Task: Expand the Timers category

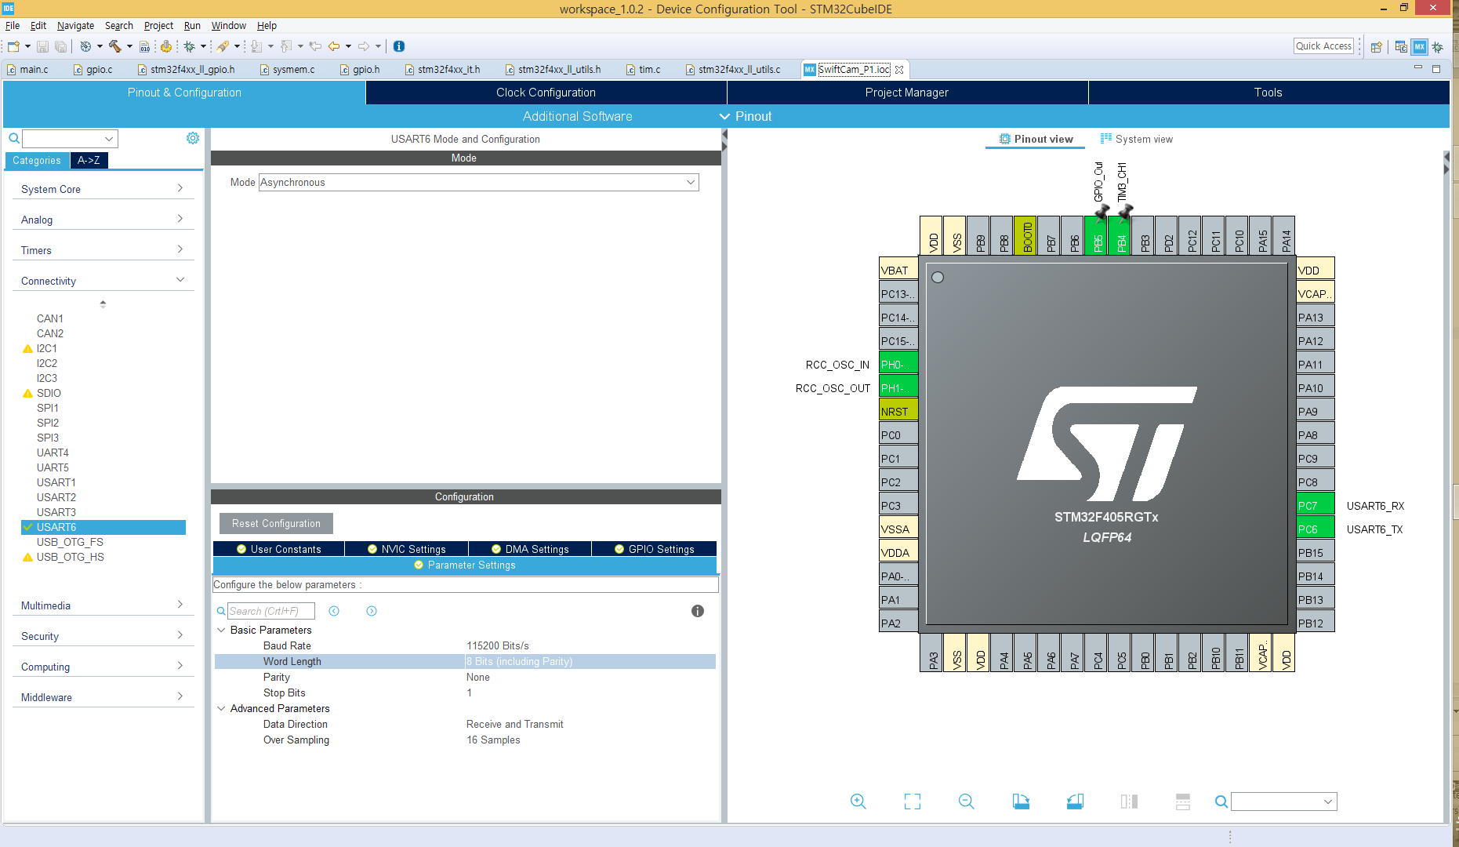Action: point(103,250)
